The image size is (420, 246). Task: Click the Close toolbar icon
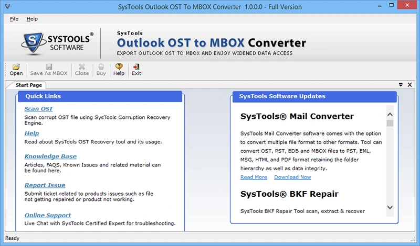click(82, 67)
